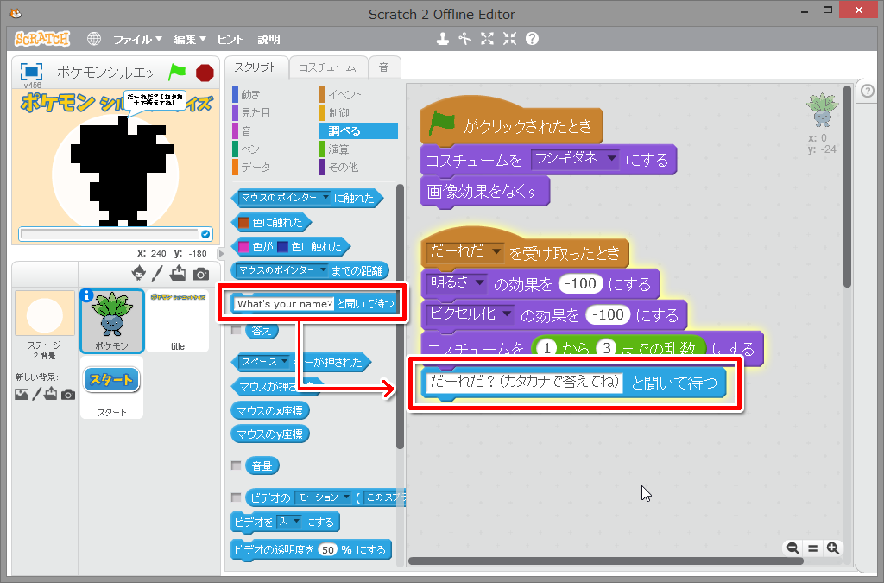Zoom in the scripts area
884x583 pixels.
coord(832,548)
